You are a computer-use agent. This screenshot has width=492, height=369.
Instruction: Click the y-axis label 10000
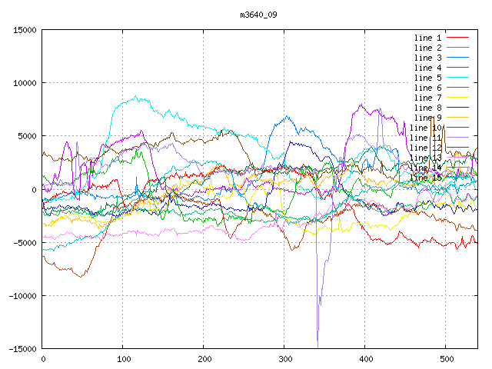pyautogui.click(x=25, y=83)
